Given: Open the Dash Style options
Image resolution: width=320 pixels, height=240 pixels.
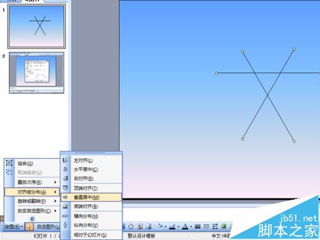Looking at the screenshot, I should coord(206,227).
